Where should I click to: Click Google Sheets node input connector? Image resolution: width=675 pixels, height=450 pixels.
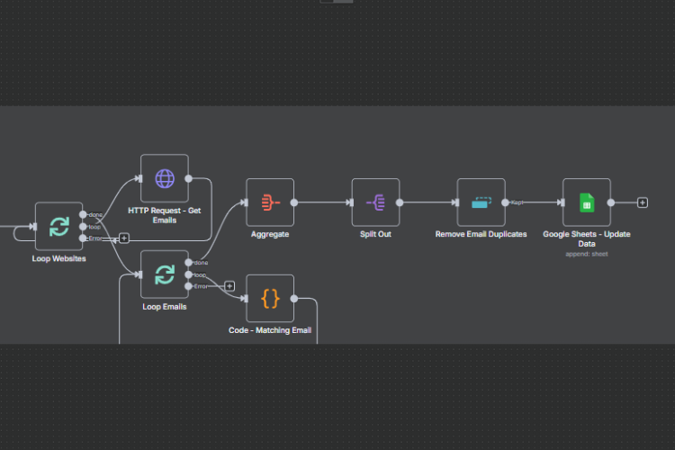pos(562,202)
